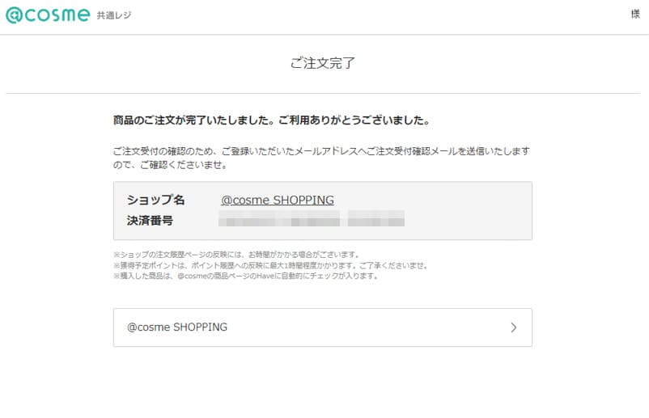Screen dimensions: 649x418
Task: Click the note mentioning Have auto-check
Action: click(x=246, y=276)
